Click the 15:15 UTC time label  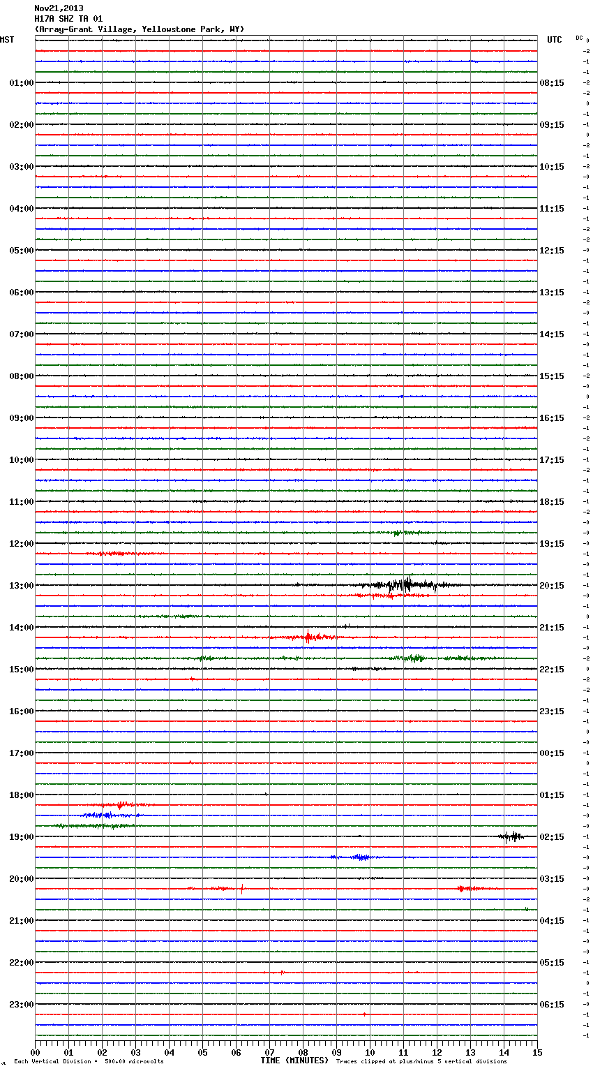(x=552, y=376)
